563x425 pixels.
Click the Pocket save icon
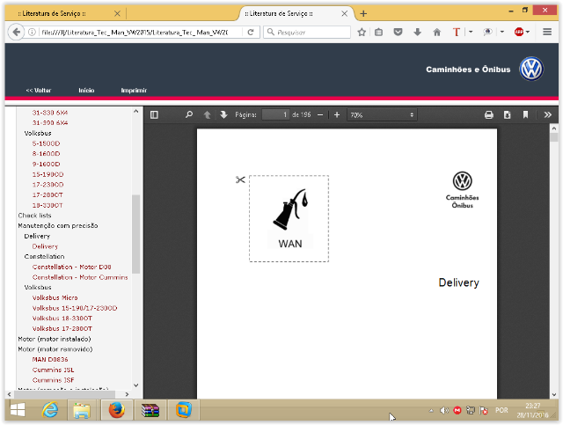click(x=398, y=33)
